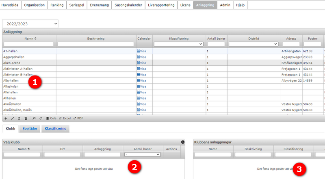The image size is (325, 179).
Task: Go to the Huvudsida menu tab
Action: (x=10, y=5)
